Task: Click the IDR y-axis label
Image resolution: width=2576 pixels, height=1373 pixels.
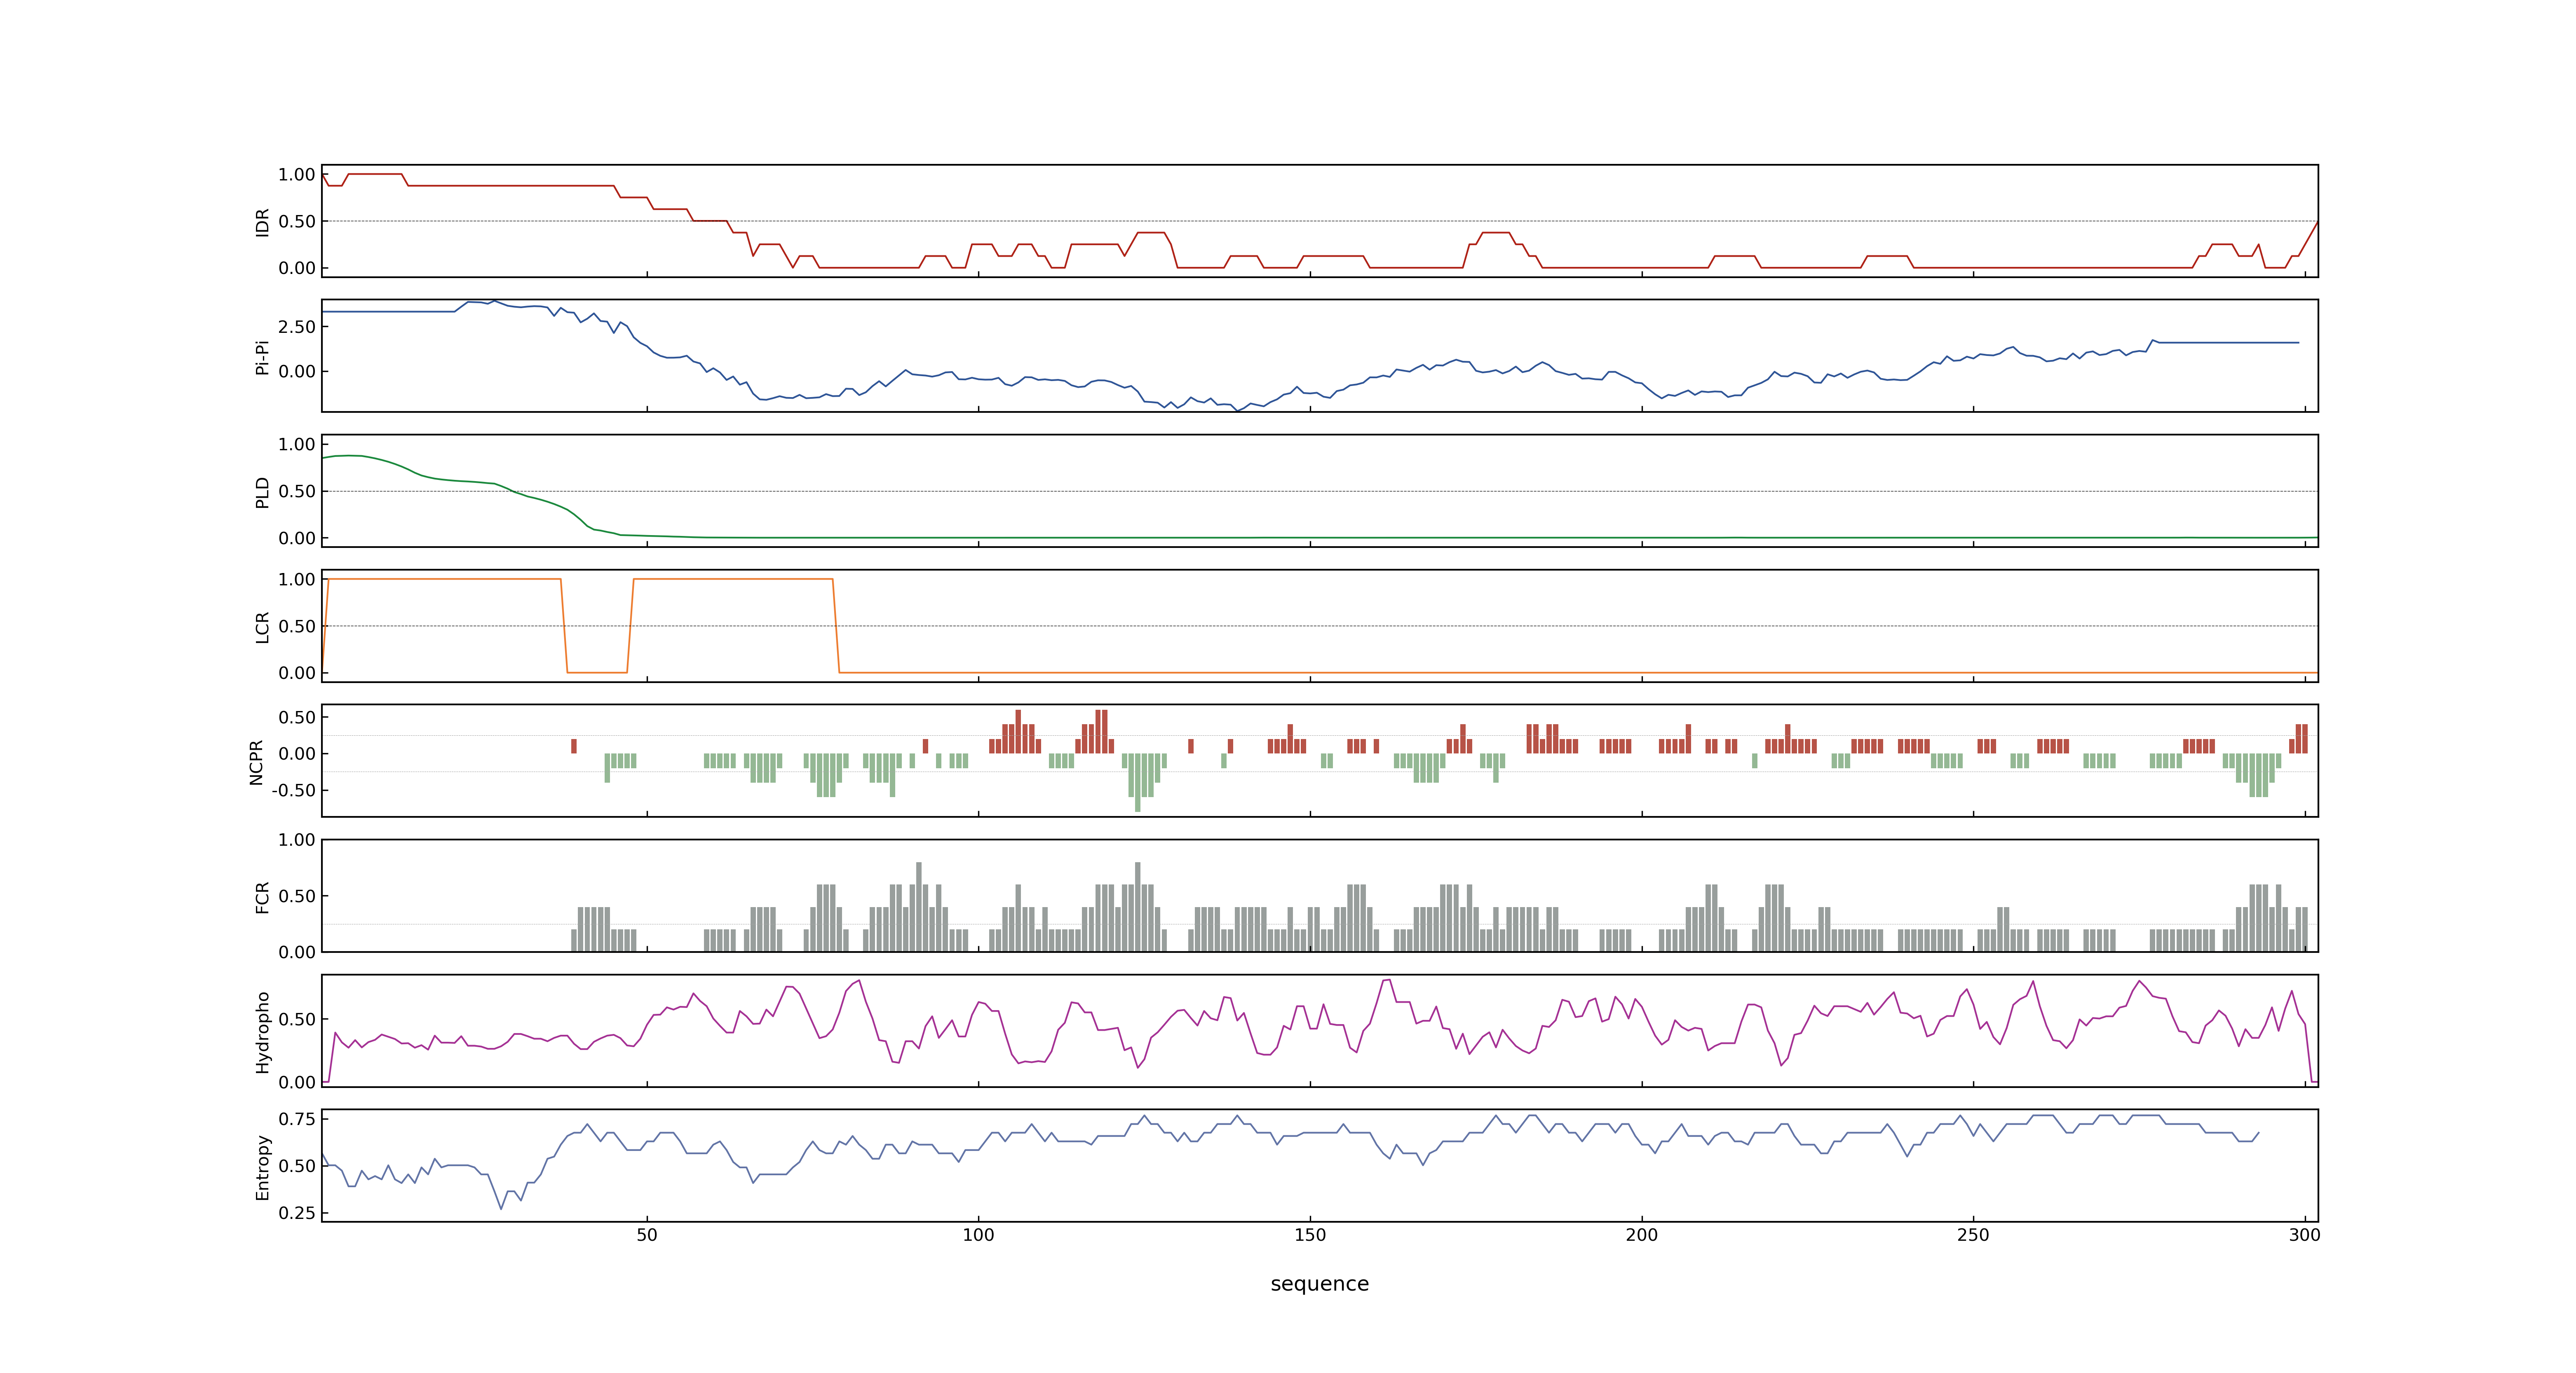Action: point(263,222)
